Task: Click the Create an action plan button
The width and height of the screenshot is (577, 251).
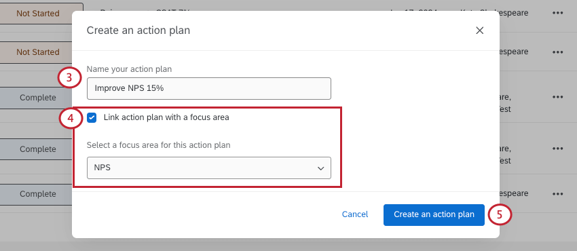Action: pyautogui.click(x=434, y=214)
